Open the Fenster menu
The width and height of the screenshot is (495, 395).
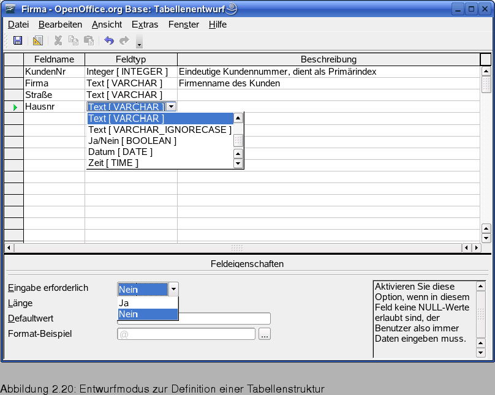(x=184, y=24)
